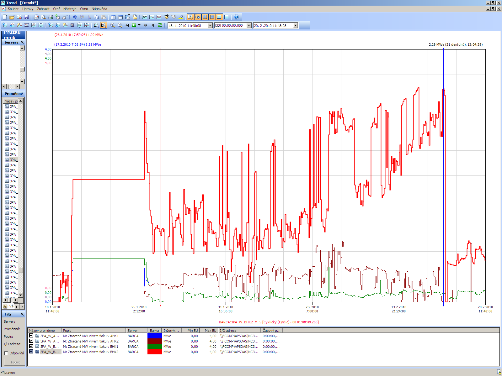This screenshot has width=502, height=376.
Task: Fast forward the trend with the double-right arrows
Action: pyautogui.click(x=146, y=25)
